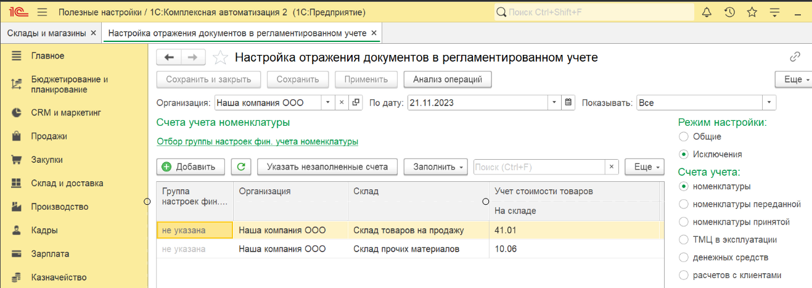
Task: Choose accounts for номенклатуры
Action: [683, 186]
